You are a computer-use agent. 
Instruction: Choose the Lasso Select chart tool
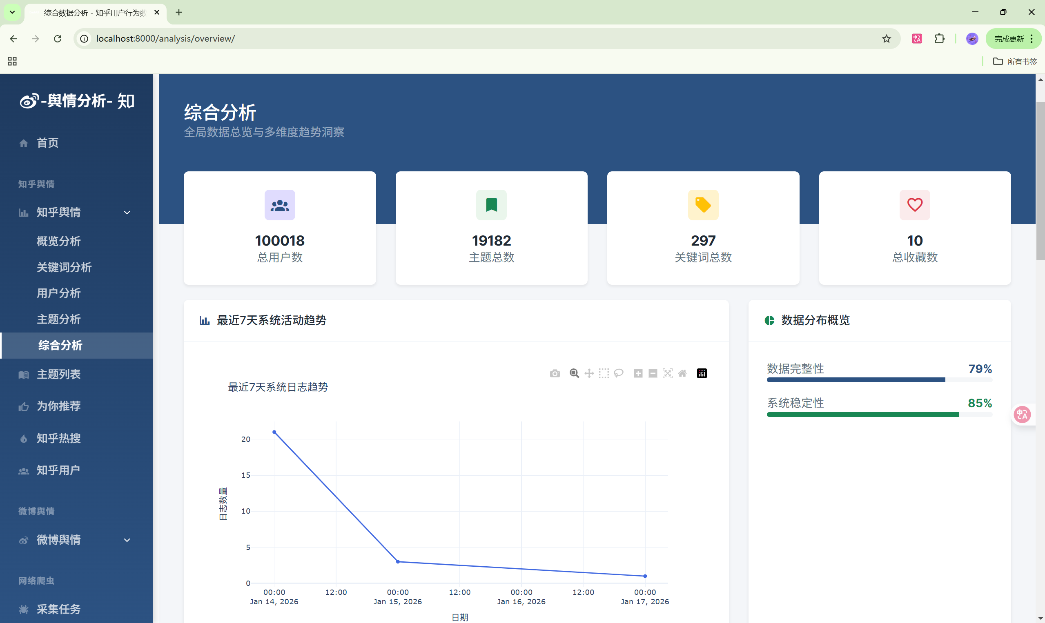(x=619, y=373)
